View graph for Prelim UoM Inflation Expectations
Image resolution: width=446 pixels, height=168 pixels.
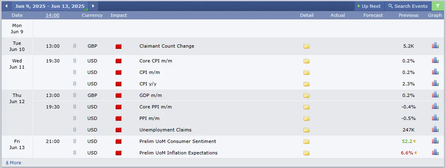point(435,152)
